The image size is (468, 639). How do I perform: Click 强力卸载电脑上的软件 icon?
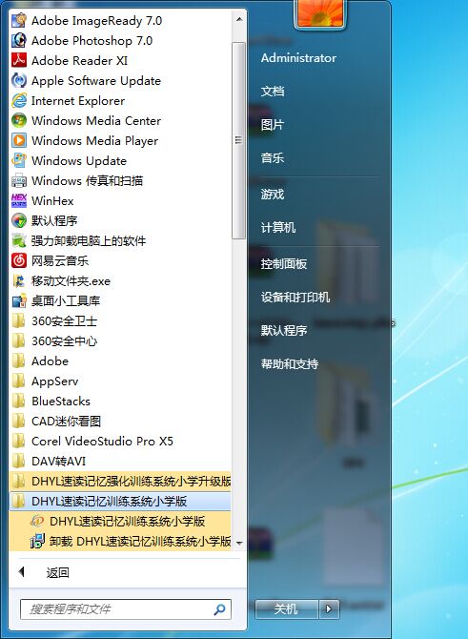[19, 240]
